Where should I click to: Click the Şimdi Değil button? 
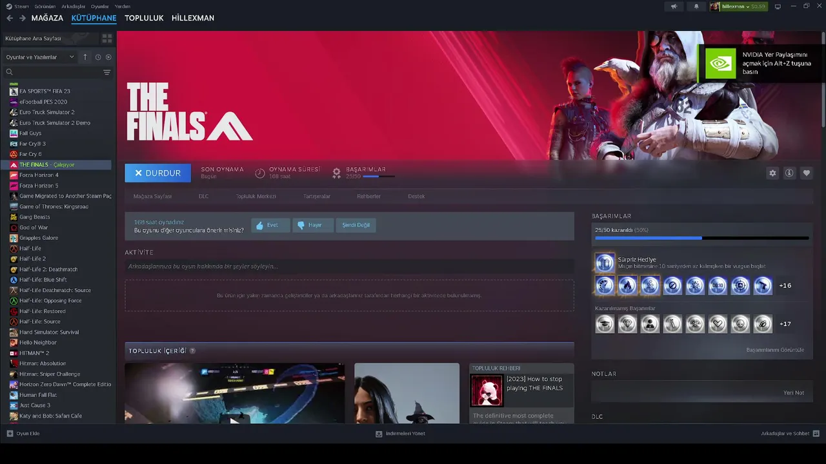click(356, 225)
